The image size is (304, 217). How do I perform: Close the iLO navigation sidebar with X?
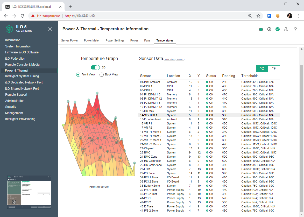(x=50, y=29)
